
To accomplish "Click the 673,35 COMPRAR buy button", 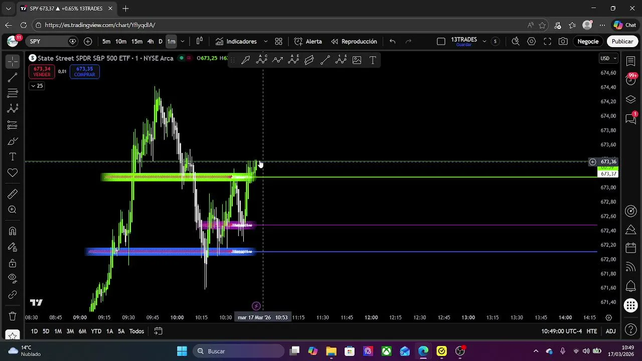I will click(x=84, y=72).
